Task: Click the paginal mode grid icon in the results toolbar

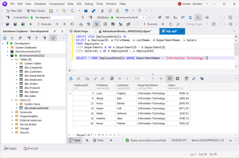Action: point(112,78)
